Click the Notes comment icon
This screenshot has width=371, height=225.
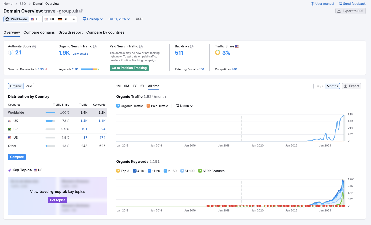coord(177,106)
